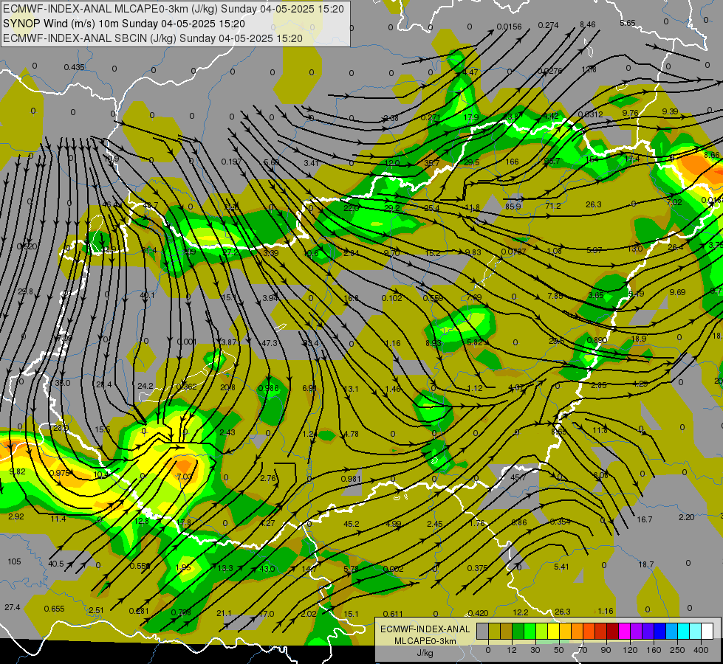
Task: Click the map value 0.271
Action: [x=431, y=117]
